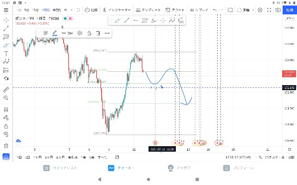This screenshot has width=297, height=185.
Task: Select the crosshair cursor tool in the left sidebar
Action: 6,20
